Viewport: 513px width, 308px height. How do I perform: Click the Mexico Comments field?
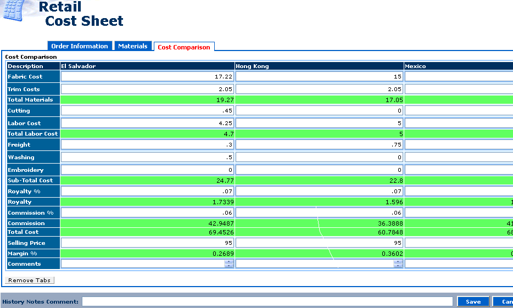(x=459, y=264)
